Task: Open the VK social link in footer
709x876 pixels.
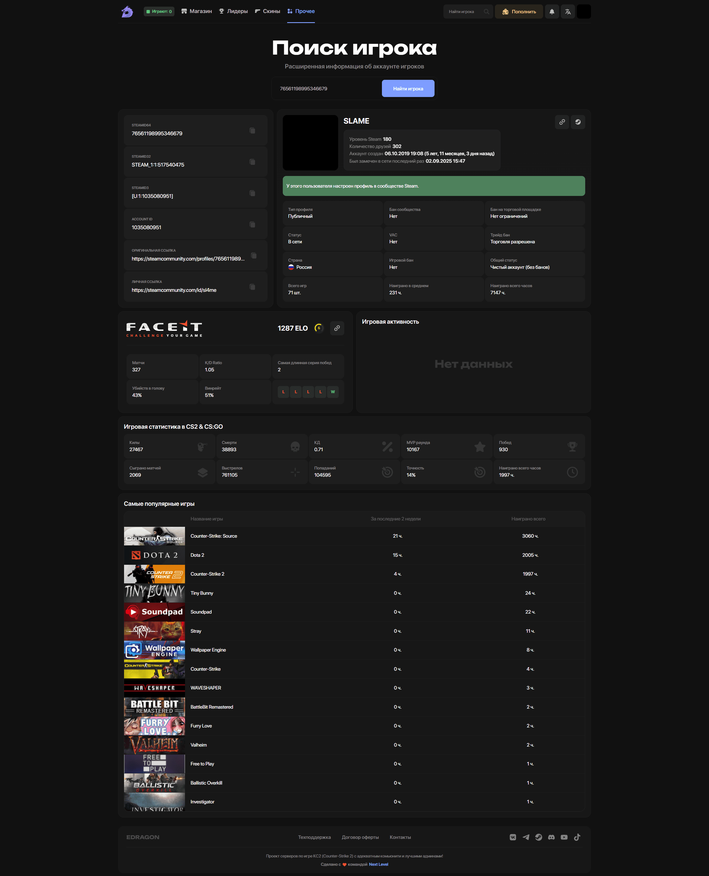Action: point(513,837)
